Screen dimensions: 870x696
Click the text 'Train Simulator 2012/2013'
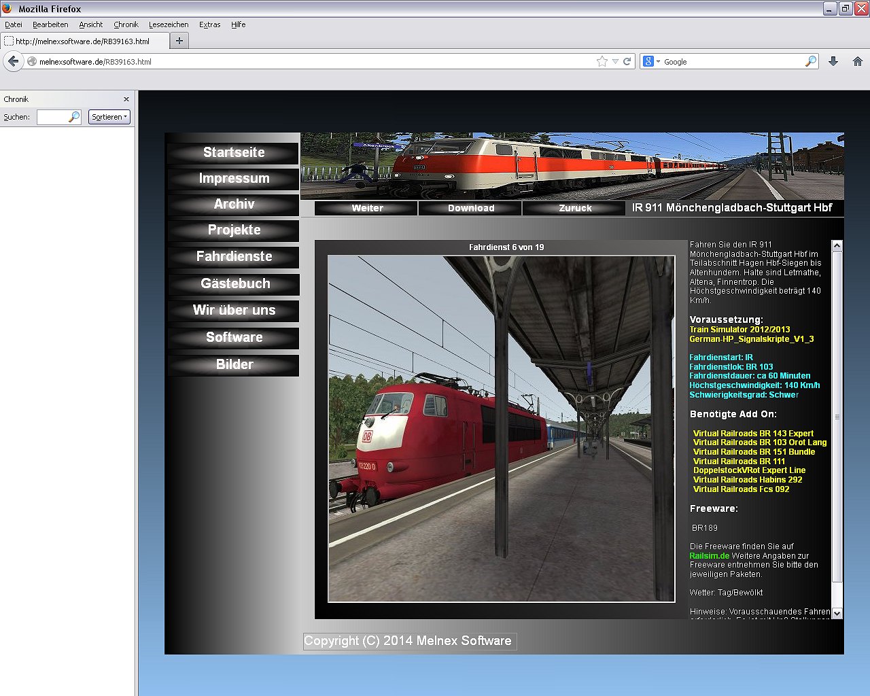(739, 330)
